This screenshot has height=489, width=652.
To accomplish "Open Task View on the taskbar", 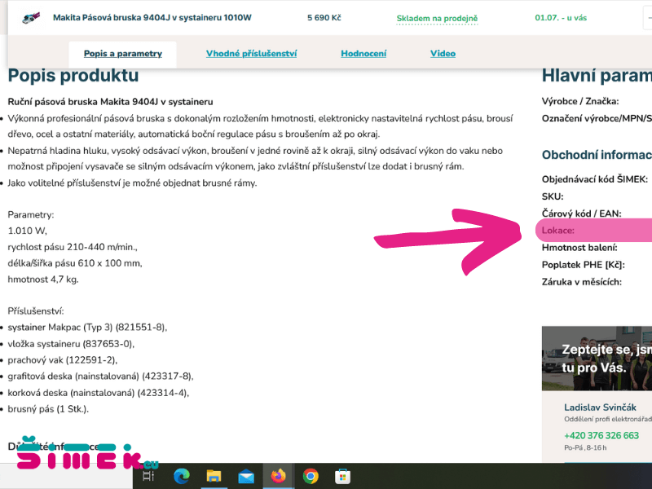I will coord(148,476).
